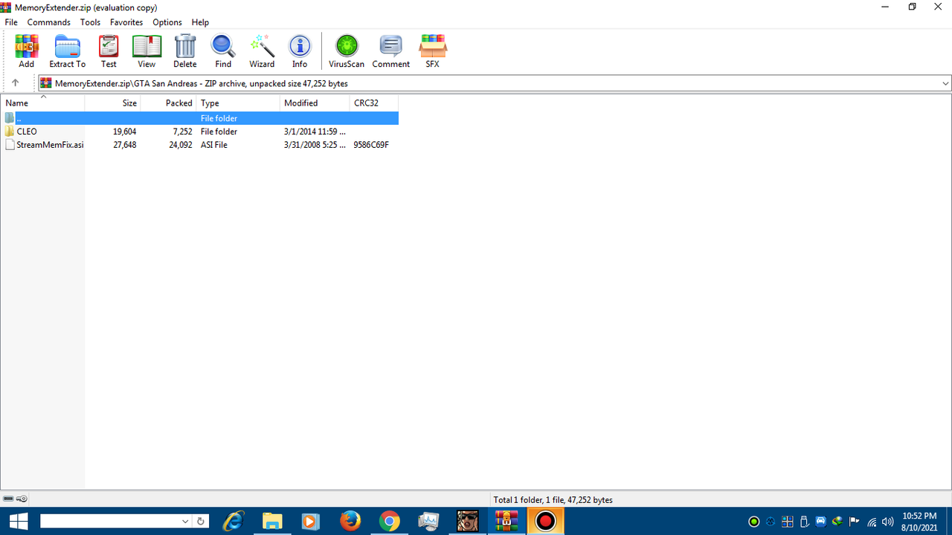
Task: Sort by the Size column header
Action: point(113,103)
